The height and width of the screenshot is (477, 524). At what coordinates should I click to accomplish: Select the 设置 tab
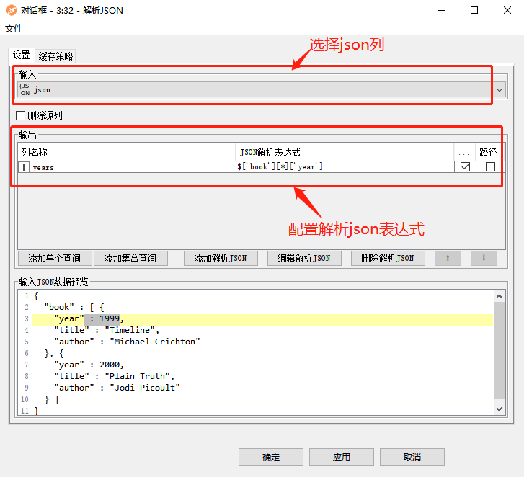22,55
